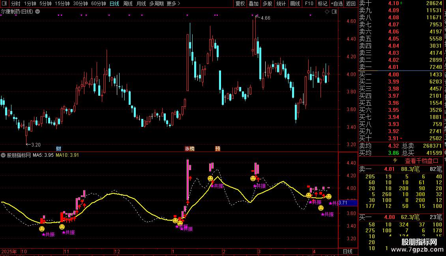Click the 2025年 time axis label

(9, 251)
